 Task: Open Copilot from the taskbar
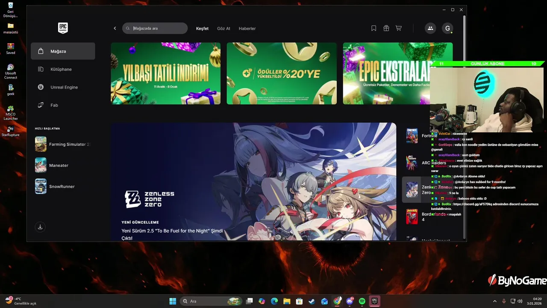click(x=262, y=301)
